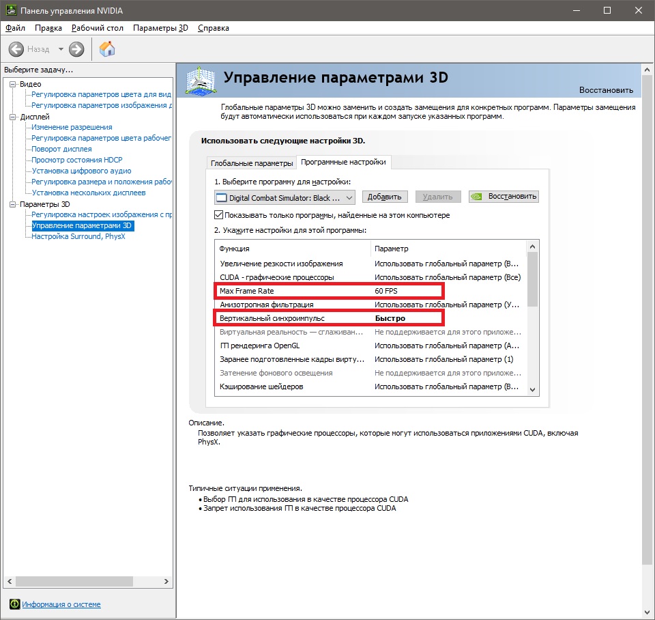Select Настройка Surround, PhysX item
This screenshot has width=655, height=620.
pyautogui.click(x=78, y=237)
